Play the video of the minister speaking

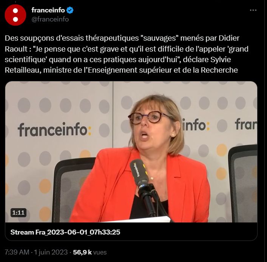[x=131, y=152]
